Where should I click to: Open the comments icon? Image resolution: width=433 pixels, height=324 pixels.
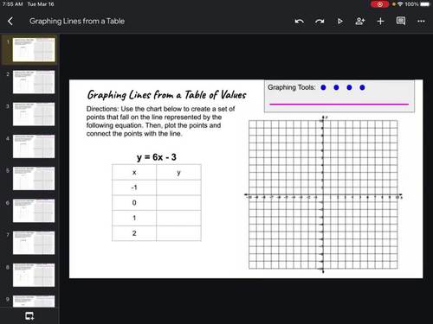click(401, 21)
